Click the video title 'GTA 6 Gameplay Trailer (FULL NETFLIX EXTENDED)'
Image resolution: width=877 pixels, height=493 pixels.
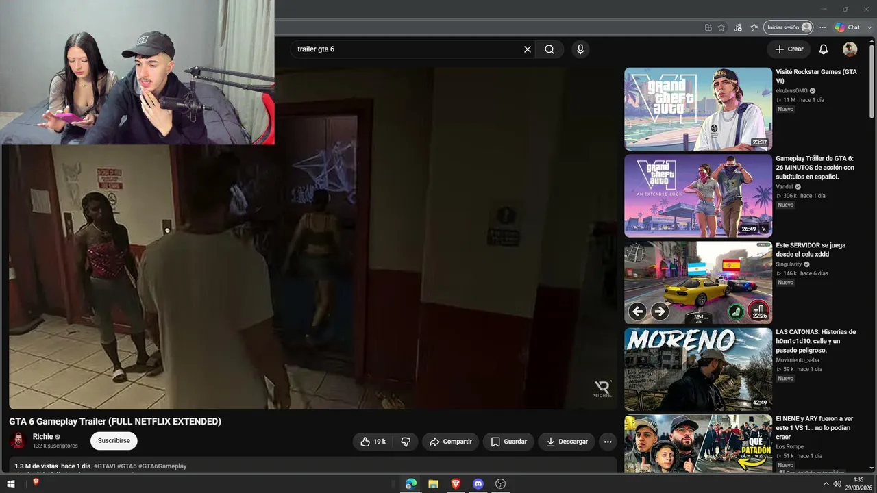115,421
